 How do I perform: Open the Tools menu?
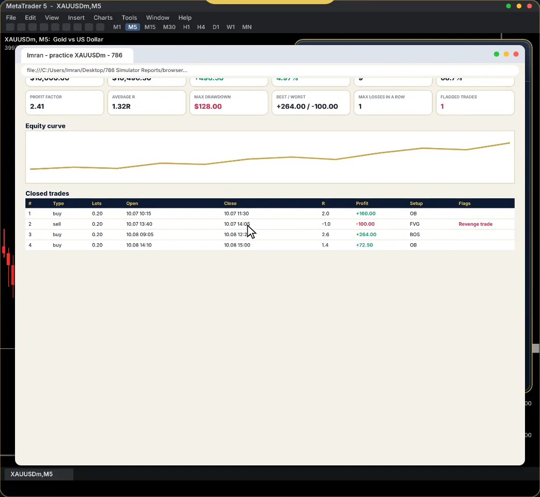pyautogui.click(x=129, y=18)
